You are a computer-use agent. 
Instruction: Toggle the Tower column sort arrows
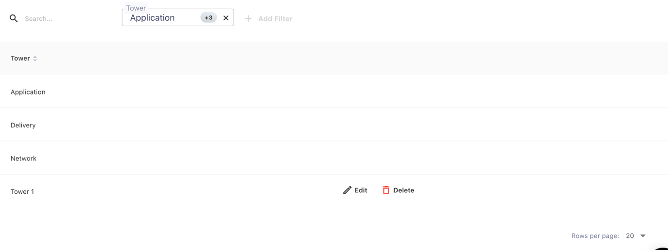(x=35, y=58)
